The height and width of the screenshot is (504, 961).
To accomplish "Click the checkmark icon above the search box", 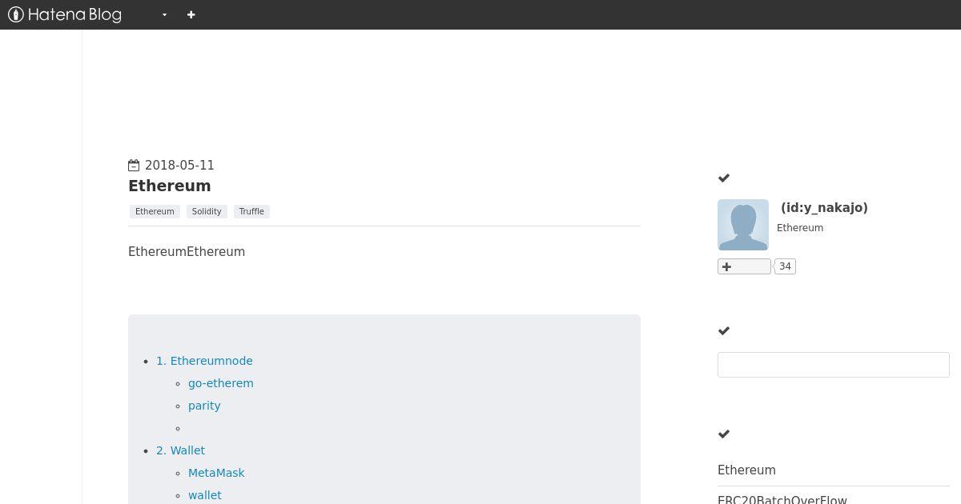I will 724,330.
